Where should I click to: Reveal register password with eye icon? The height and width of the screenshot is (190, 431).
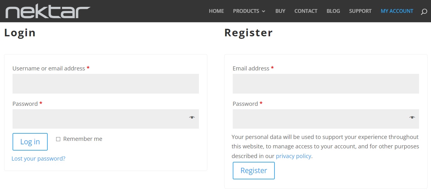click(412, 117)
